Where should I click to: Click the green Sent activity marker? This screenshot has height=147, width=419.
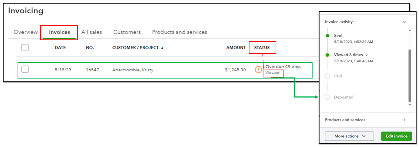[327, 35]
